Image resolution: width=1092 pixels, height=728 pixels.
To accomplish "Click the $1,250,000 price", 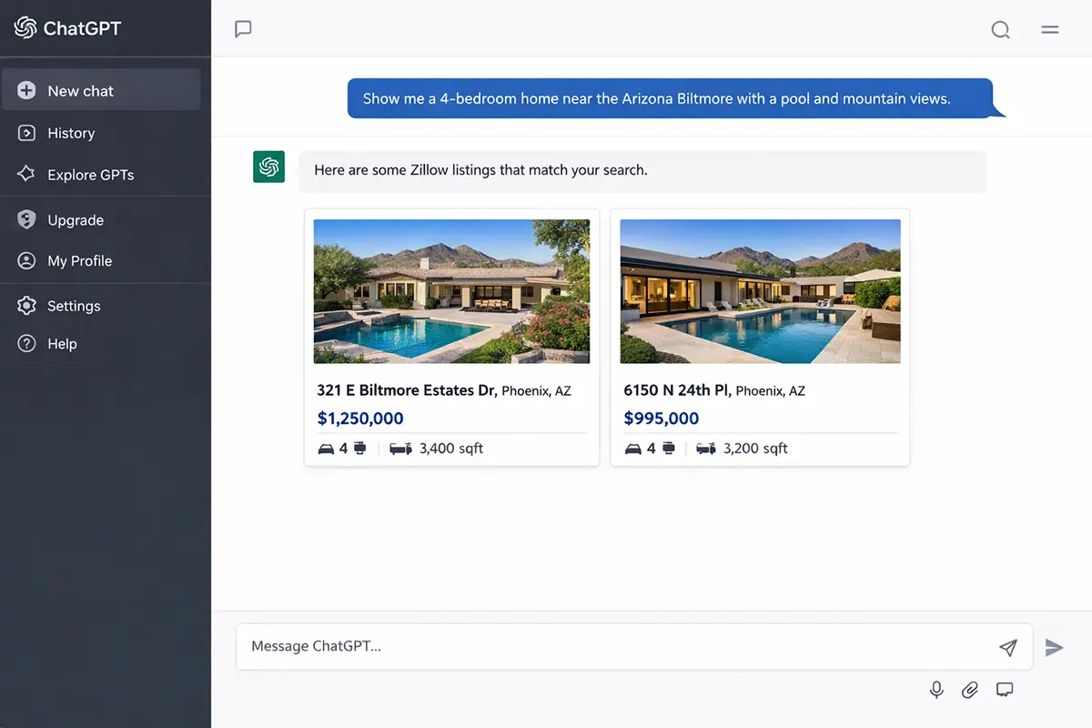I will tap(360, 419).
